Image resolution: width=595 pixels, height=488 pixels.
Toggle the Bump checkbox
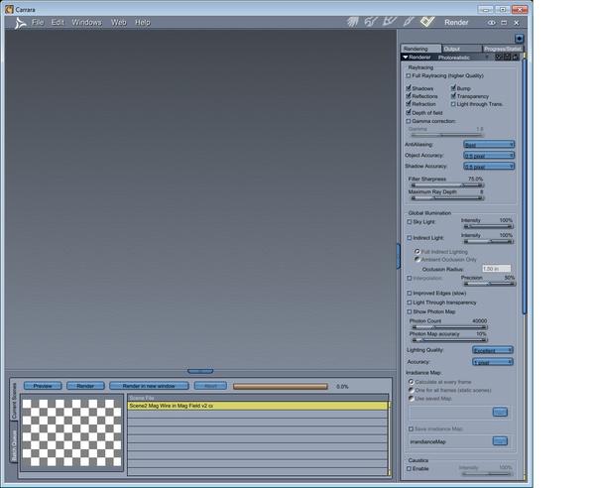point(453,88)
